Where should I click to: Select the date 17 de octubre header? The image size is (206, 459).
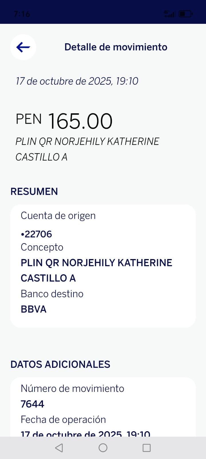(77, 81)
